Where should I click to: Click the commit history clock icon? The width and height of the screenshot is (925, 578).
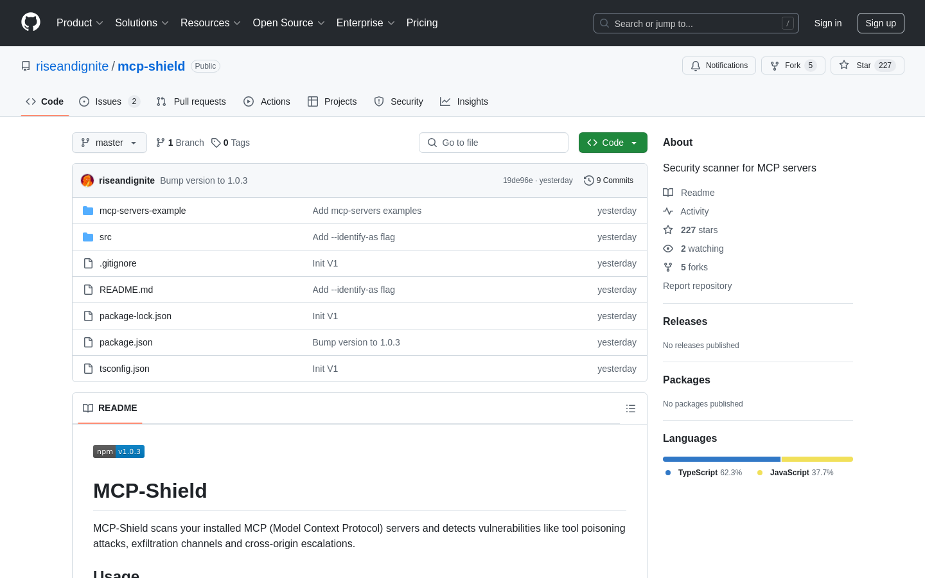coord(588,180)
